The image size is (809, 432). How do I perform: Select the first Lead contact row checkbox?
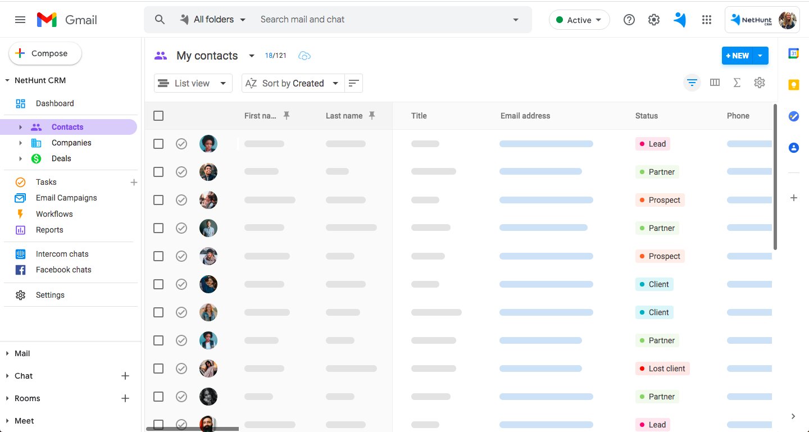[x=158, y=144]
